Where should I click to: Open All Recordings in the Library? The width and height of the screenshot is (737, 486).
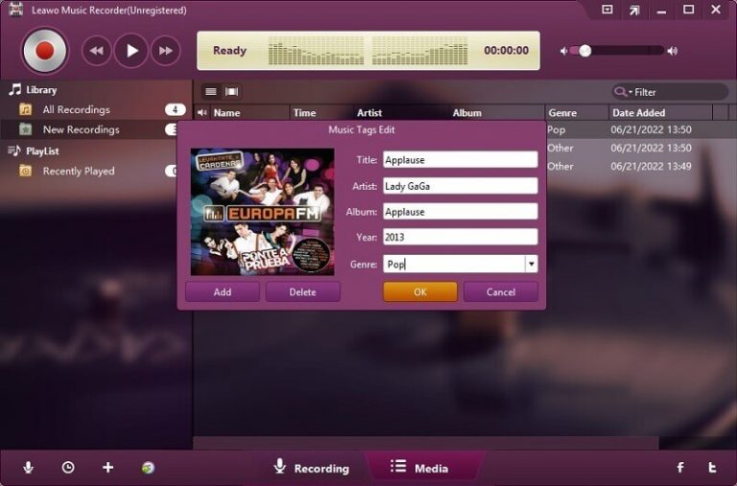click(76, 110)
